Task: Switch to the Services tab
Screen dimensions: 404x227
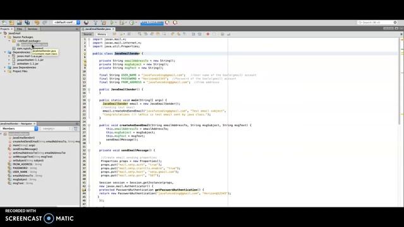Action: 32,29
